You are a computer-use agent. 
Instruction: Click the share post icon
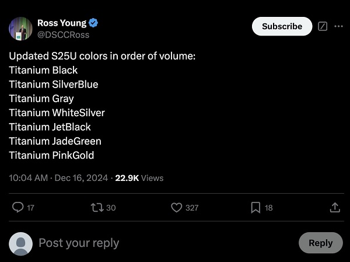pyautogui.click(x=335, y=207)
